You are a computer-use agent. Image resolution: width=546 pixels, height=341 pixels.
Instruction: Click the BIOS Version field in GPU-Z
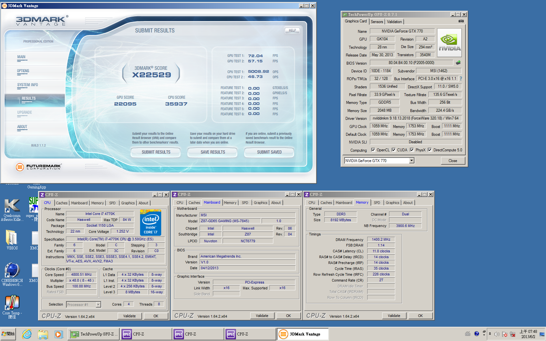point(411,63)
